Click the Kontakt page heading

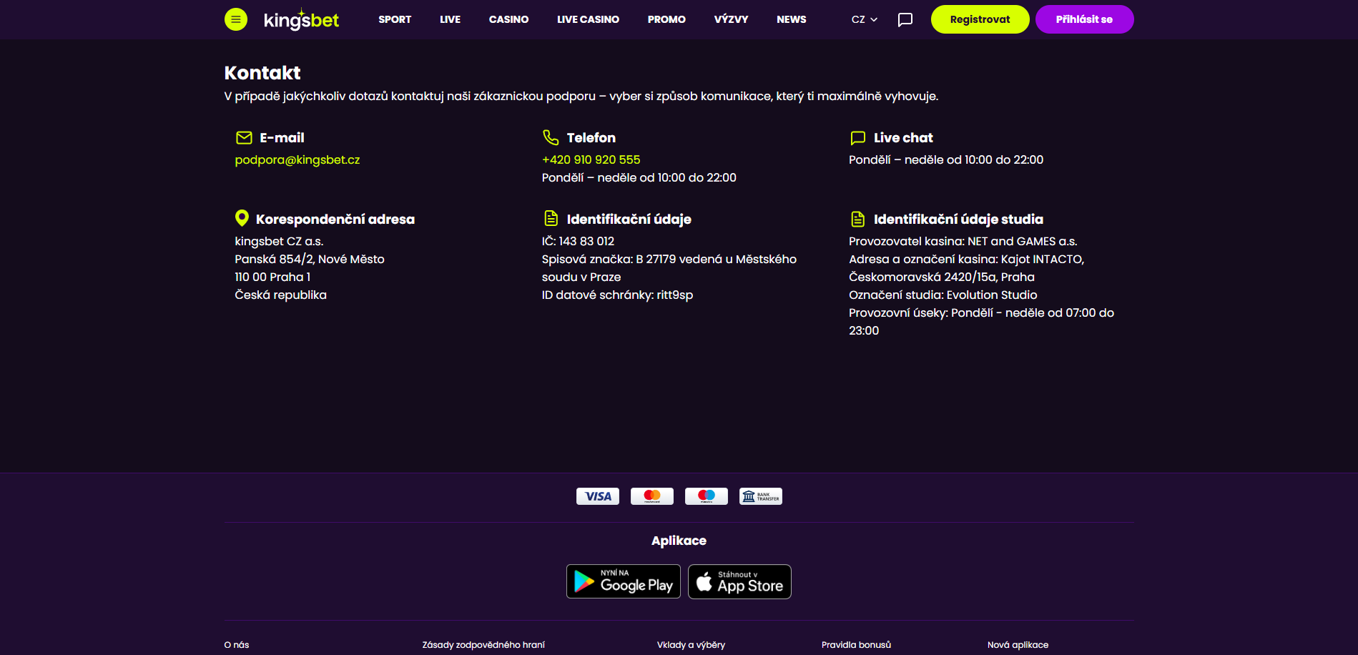click(262, 73)
